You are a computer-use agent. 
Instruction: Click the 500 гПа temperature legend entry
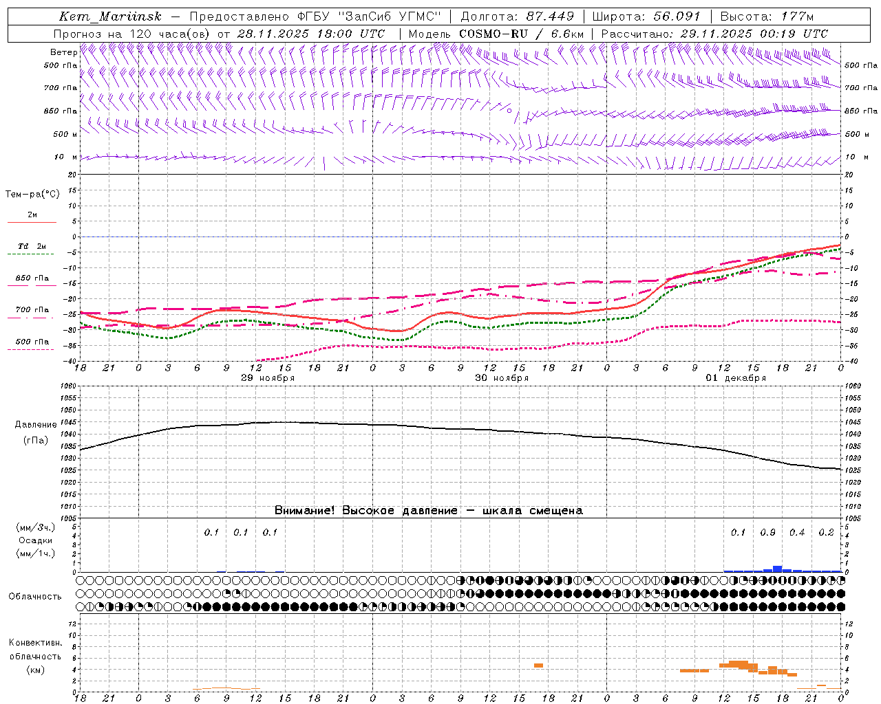pos(32,342)
